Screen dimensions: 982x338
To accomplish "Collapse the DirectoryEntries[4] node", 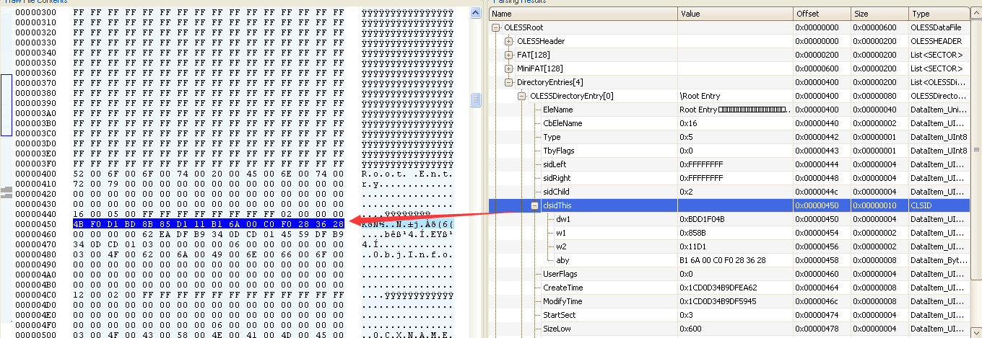I will coord(509,82).
